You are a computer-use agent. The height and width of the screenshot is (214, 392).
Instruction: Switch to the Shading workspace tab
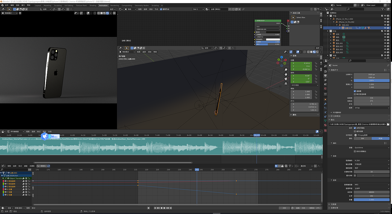(93, 5)
